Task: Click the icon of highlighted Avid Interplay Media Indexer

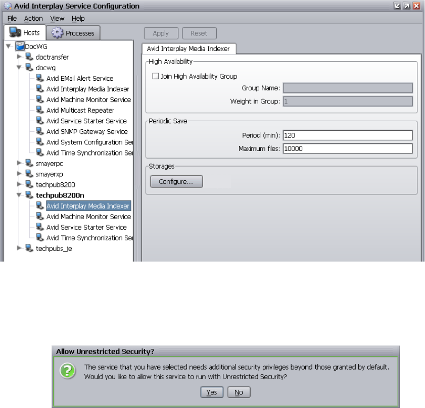Action: click(40, 206)
